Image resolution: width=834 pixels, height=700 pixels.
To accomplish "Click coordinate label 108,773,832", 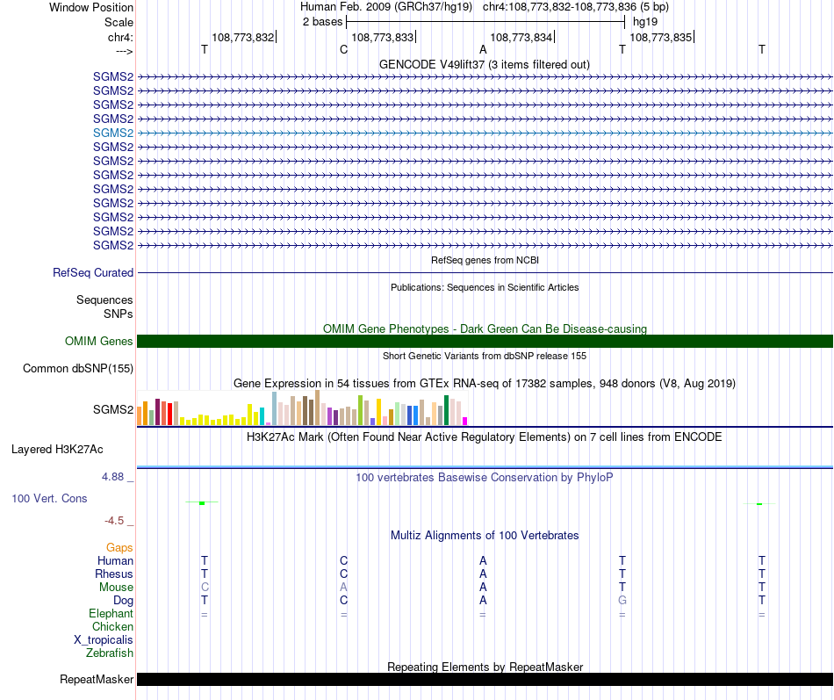I will [x=243, y=37].
